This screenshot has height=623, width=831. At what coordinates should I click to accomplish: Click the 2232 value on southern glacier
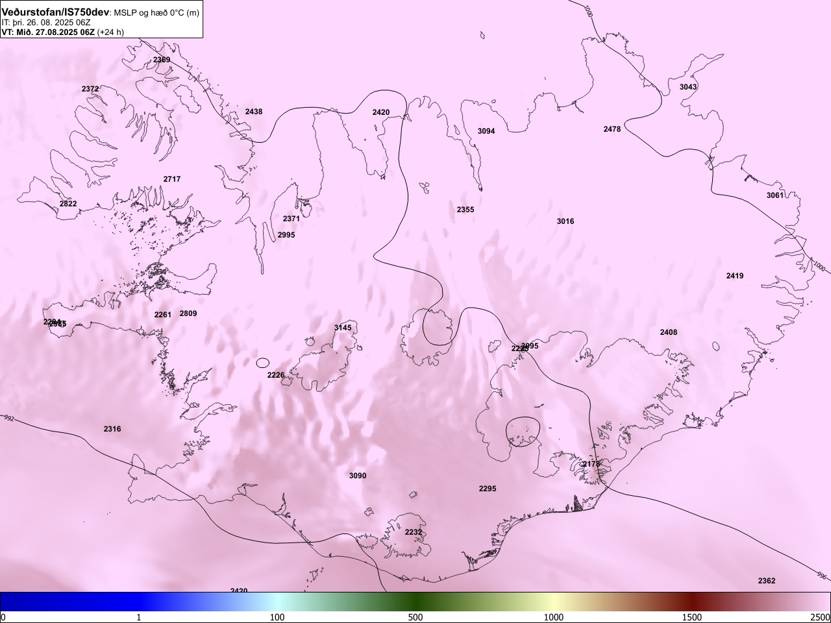click(x=414, y=532)
